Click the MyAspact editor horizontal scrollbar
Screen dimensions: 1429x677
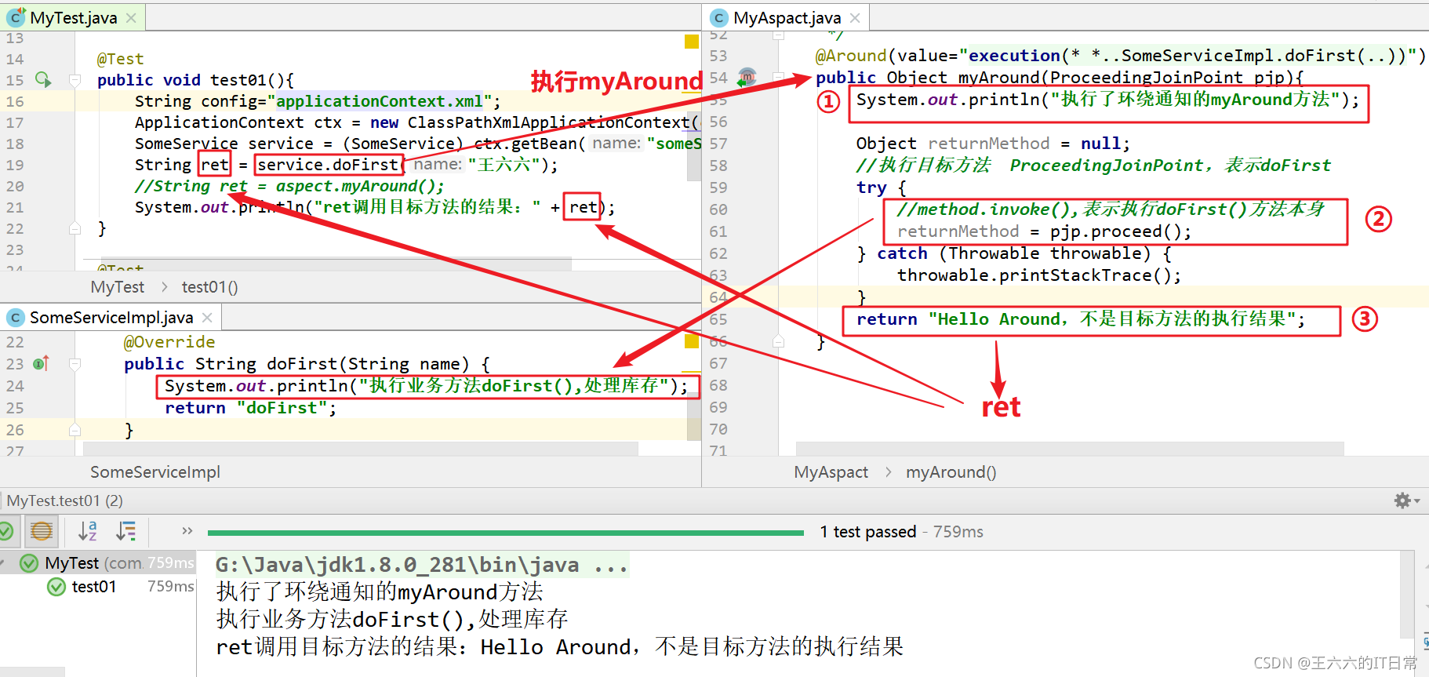[x=1070, y=449]
